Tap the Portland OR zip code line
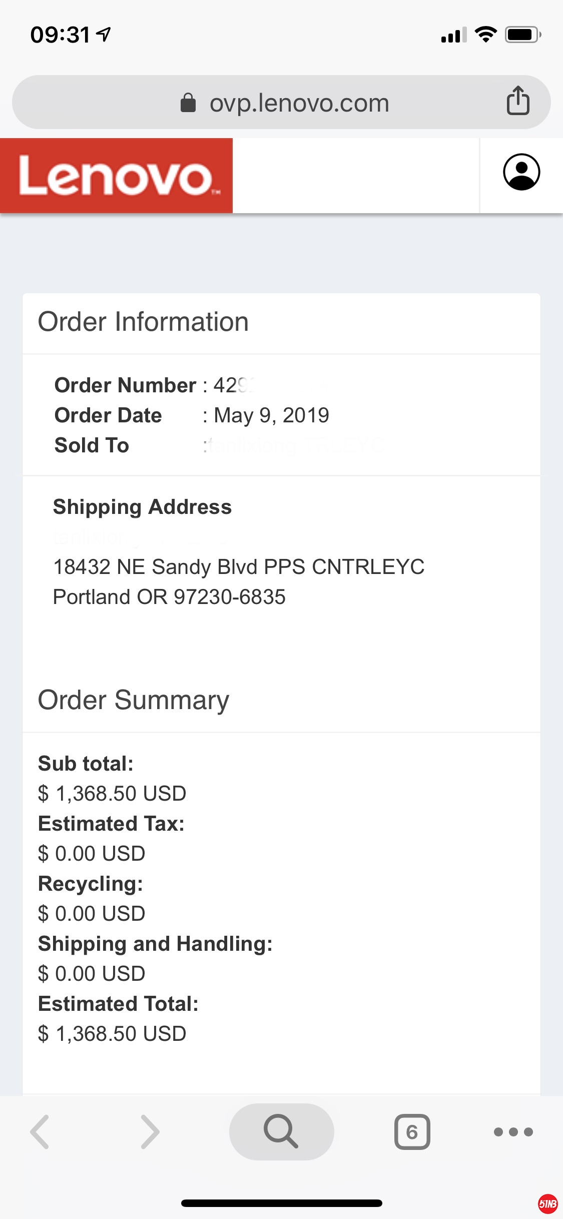 [x=169, y=597]
